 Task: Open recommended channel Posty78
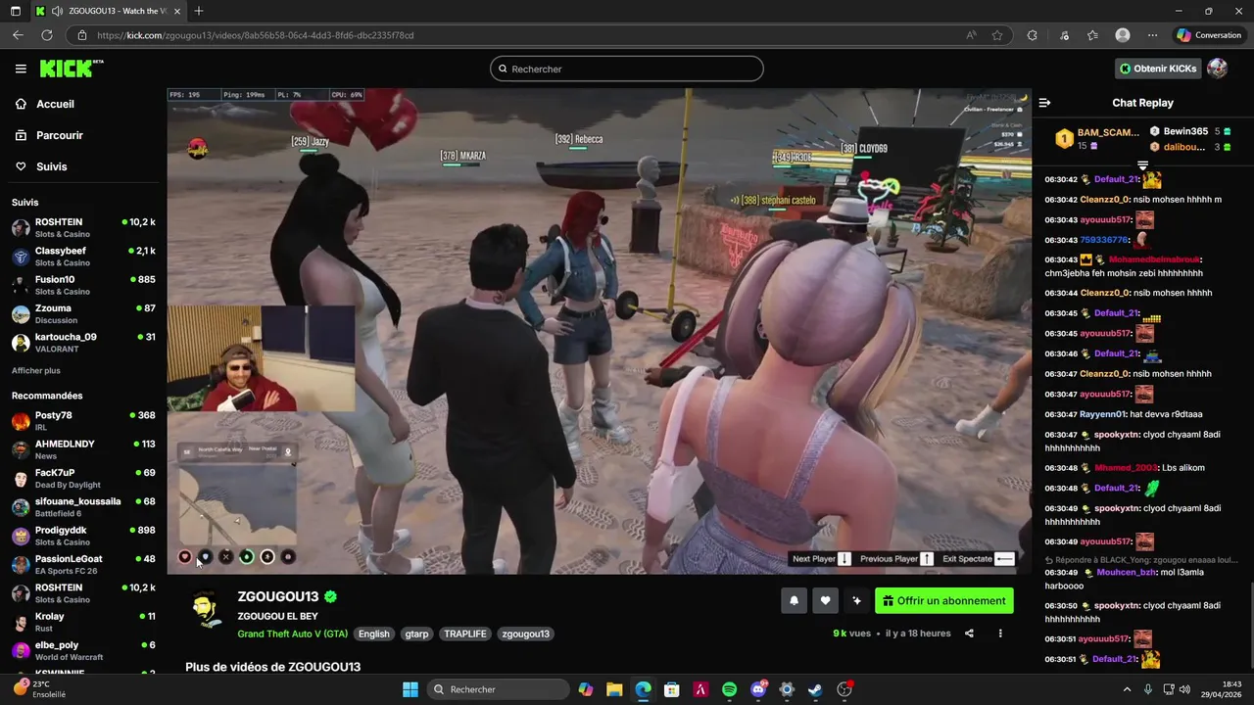[83, 421]
